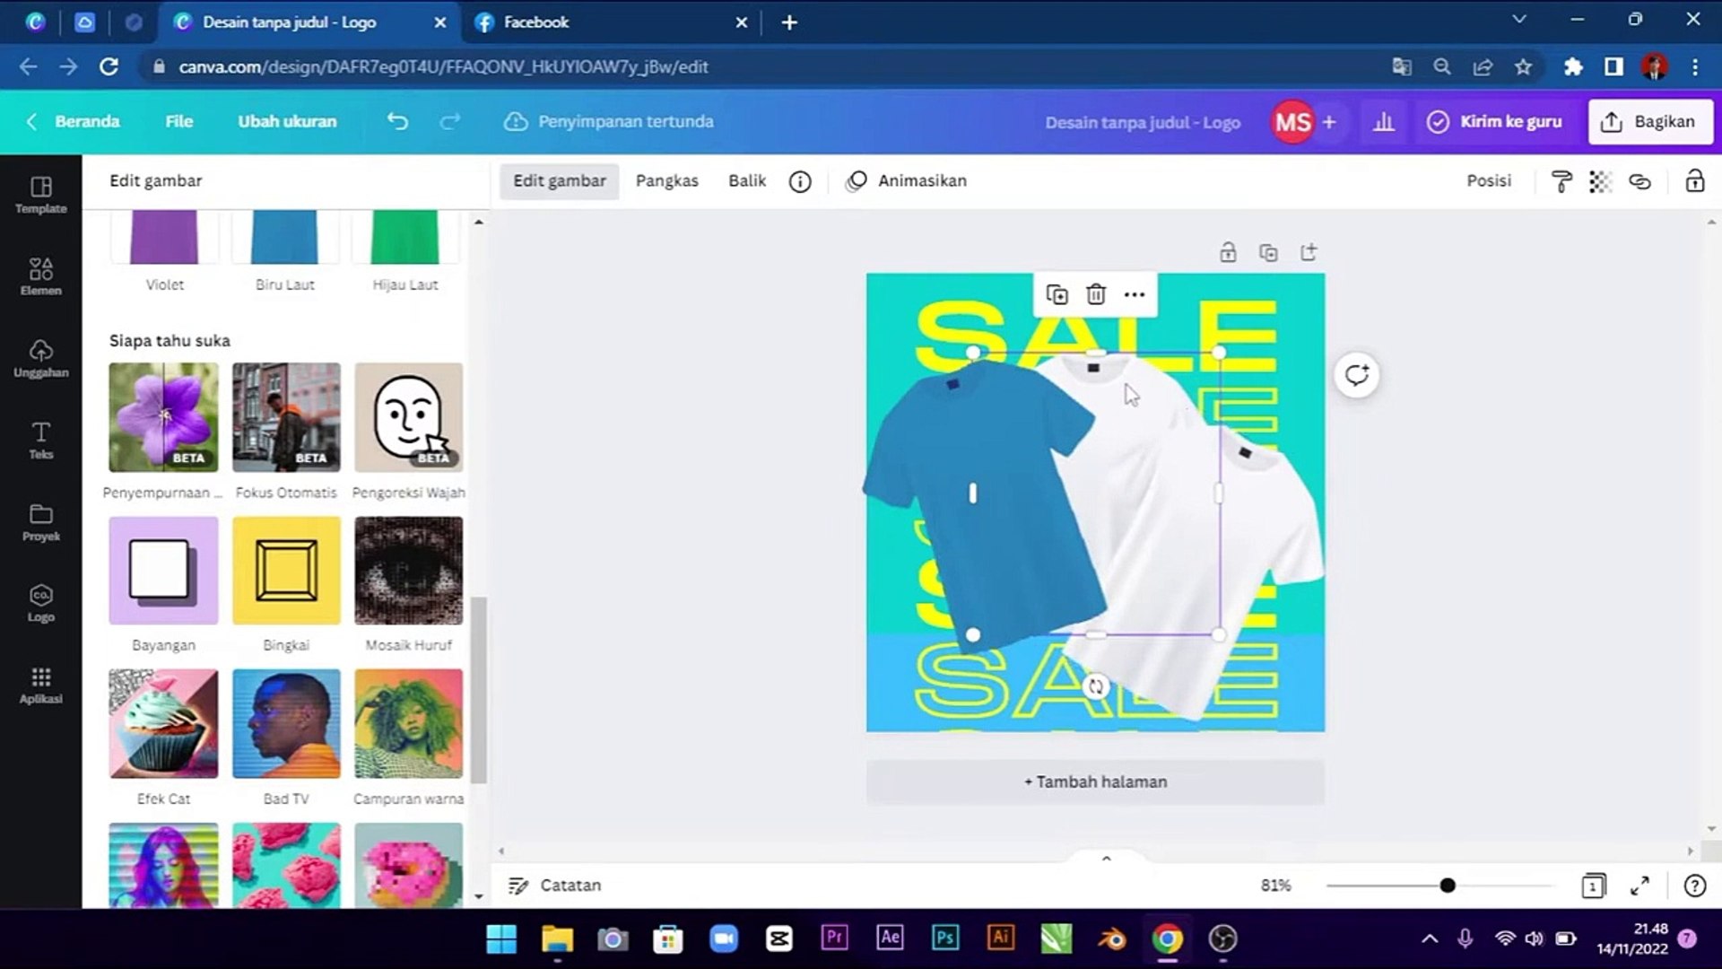
Task: Open the Chrome tab search dropdown arrow
Action: pyautogui.click(x=1518, y=20)
